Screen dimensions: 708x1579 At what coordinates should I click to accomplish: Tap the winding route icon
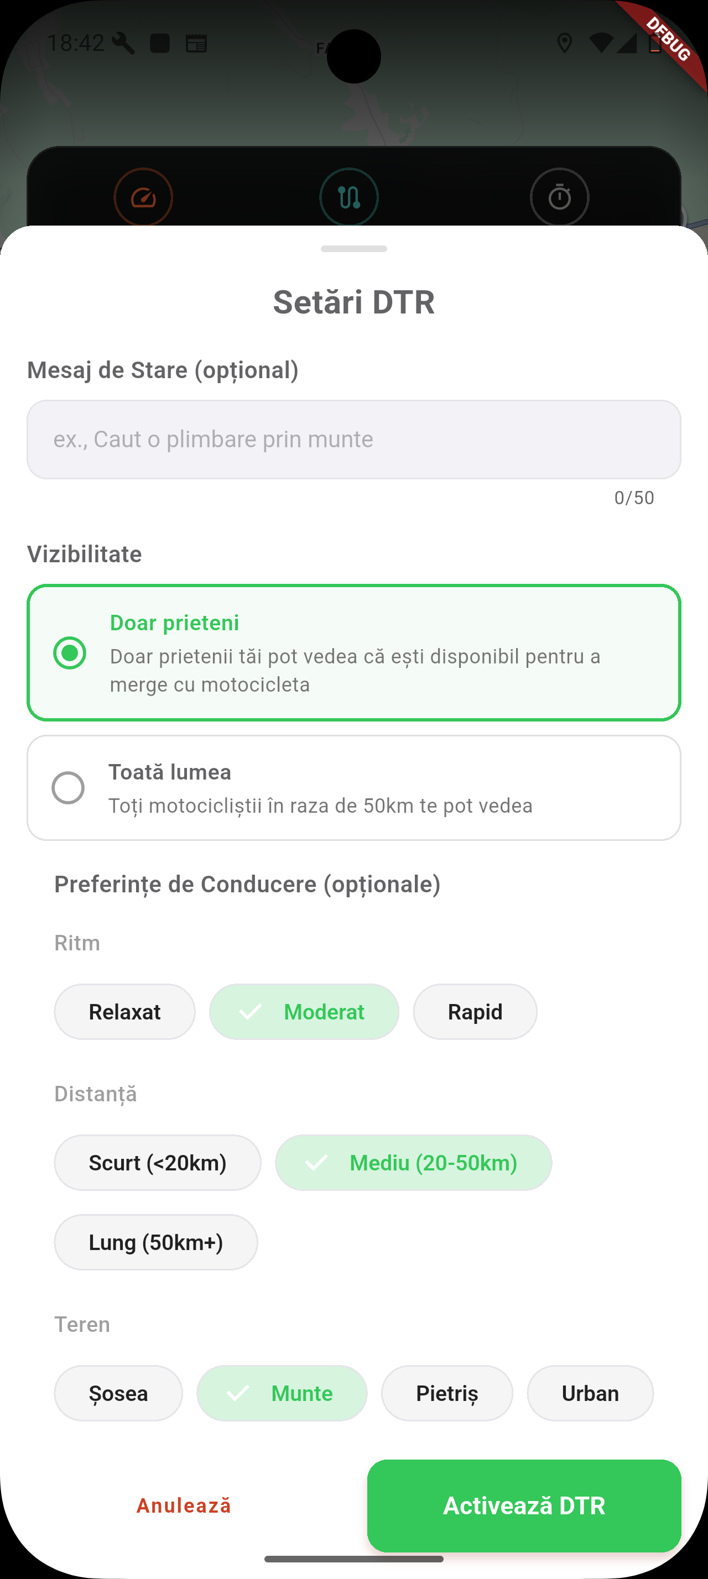(349, 197)
